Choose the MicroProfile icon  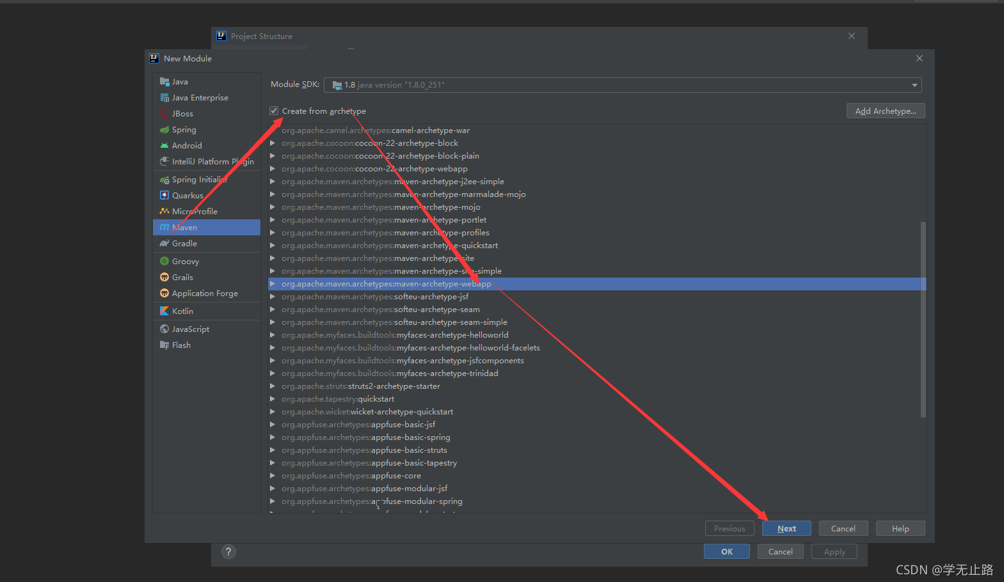pyautogui.click(x=164, y=212)
